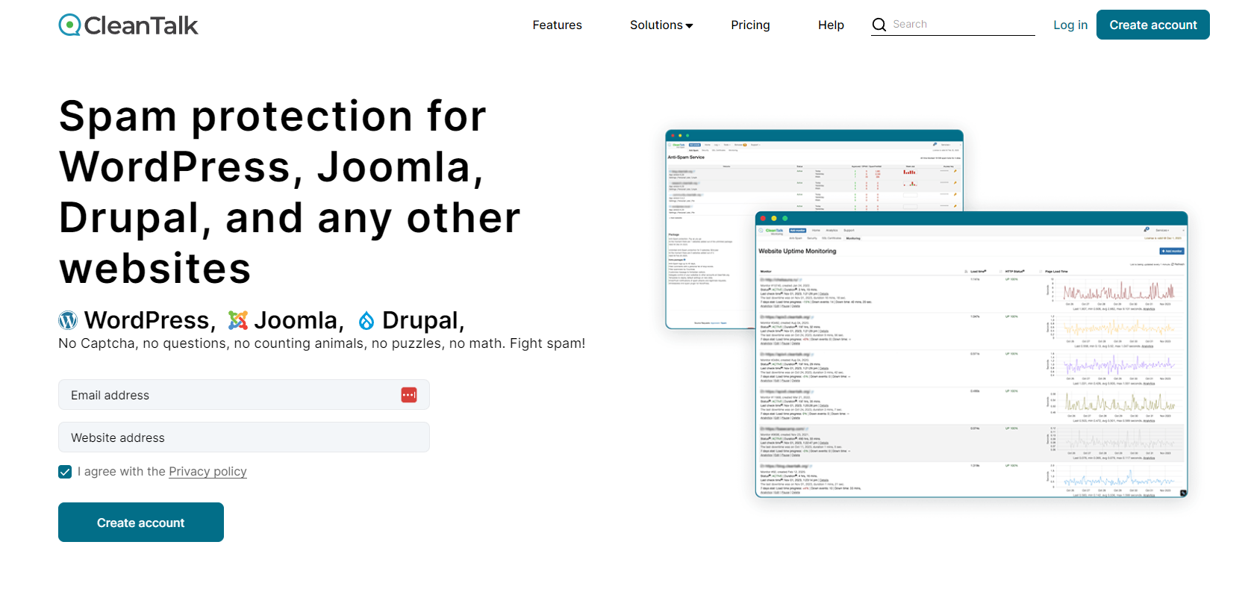Open the Help menu item
1245x589 pixels.
pos(831,25)
